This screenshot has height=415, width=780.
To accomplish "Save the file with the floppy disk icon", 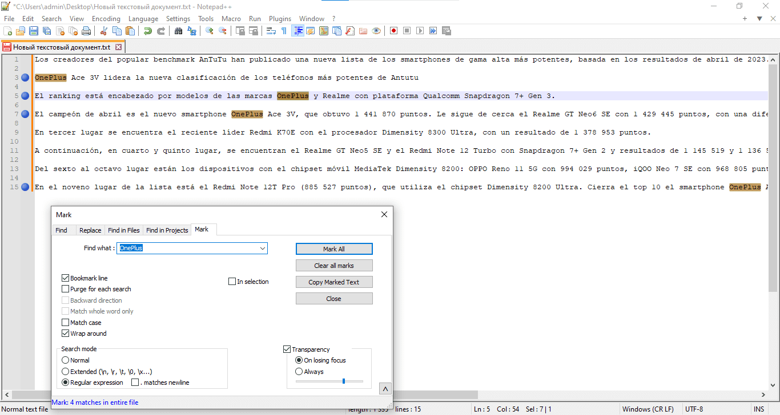I will click(33, 31).
